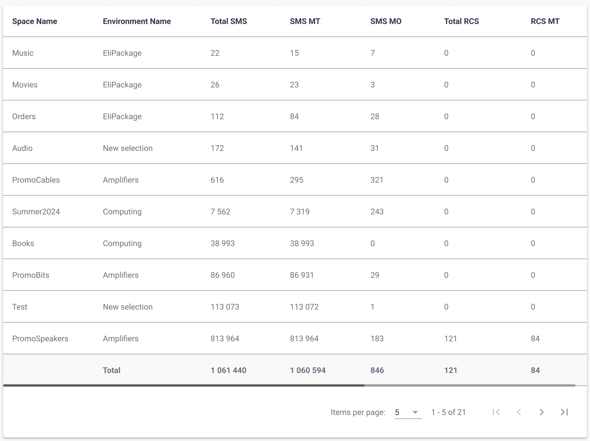
Task: Click SMS MO value 243
Action: point(377,212)
